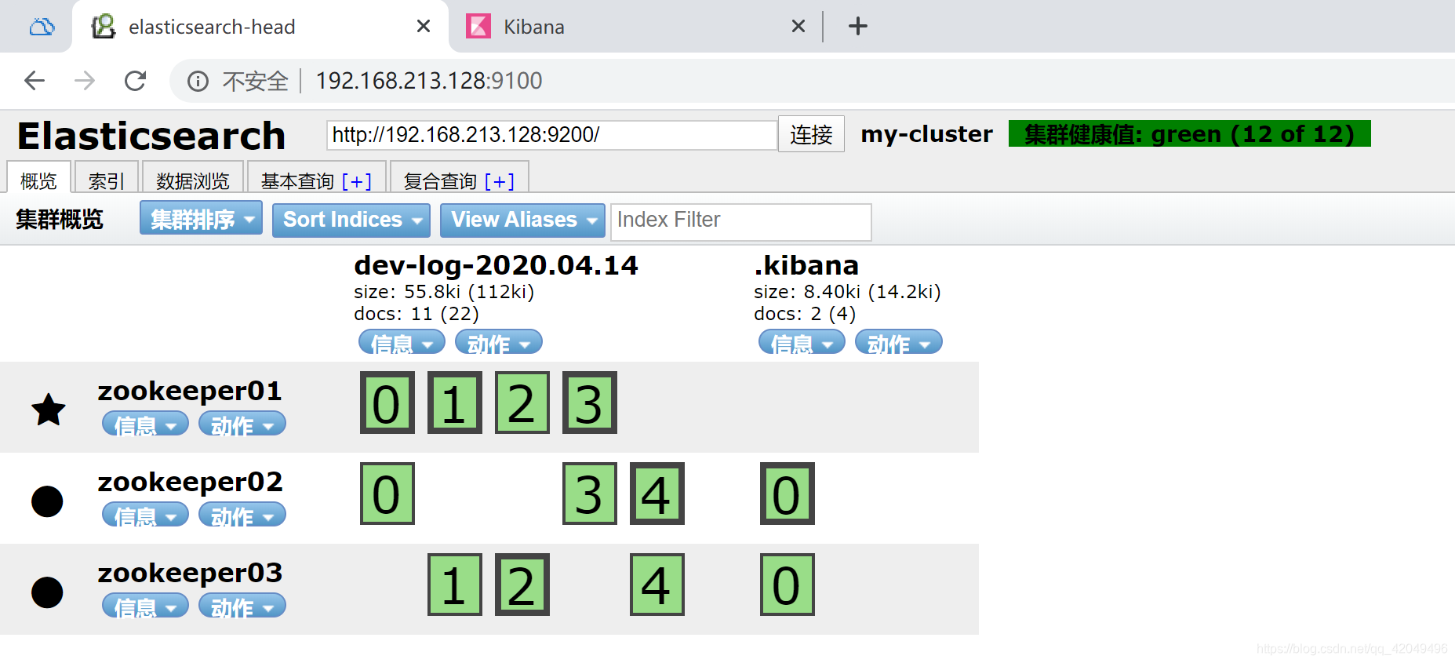Screen dimensions: 1455x663
Task: Click the node circle icon of zookeeper03
Action: point(47,592)
